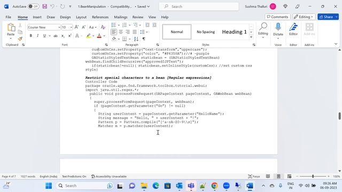Expand the Borders dropdown arrow
Viewport: 342px width, 192px height.
(129, 39)
